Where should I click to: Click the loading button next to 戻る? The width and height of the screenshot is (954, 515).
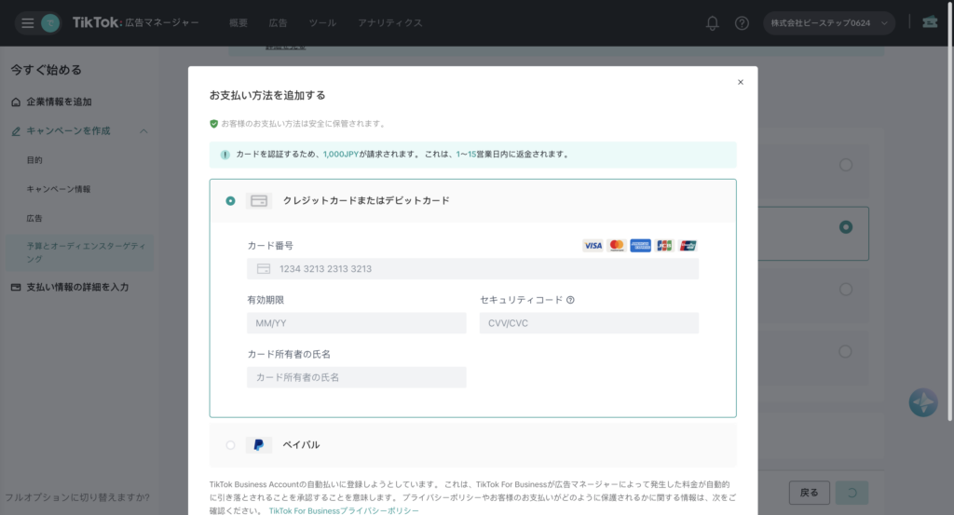click(x=852, y=493)
